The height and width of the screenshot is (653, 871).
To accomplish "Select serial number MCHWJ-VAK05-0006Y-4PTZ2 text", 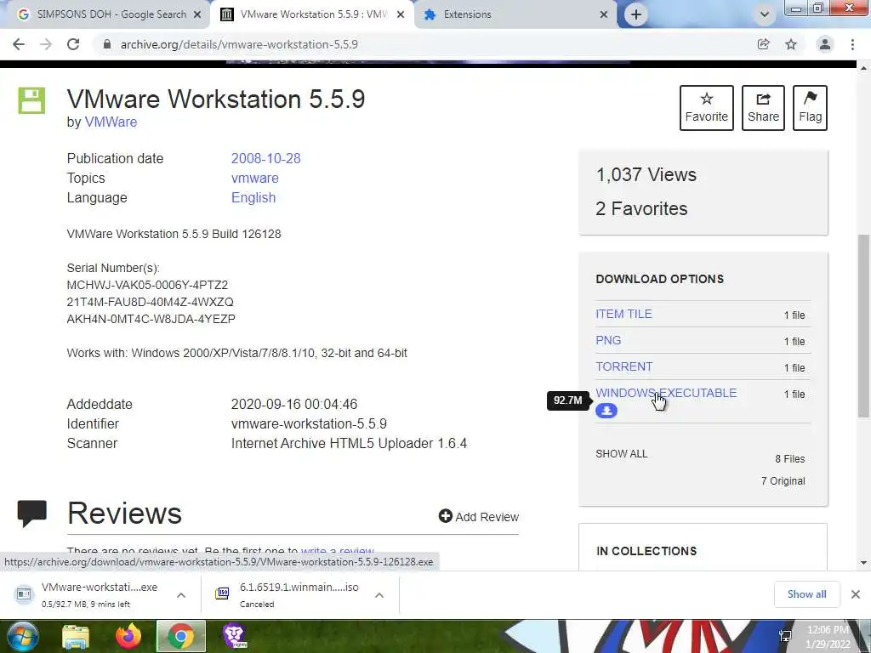I will tap(147, 285).
